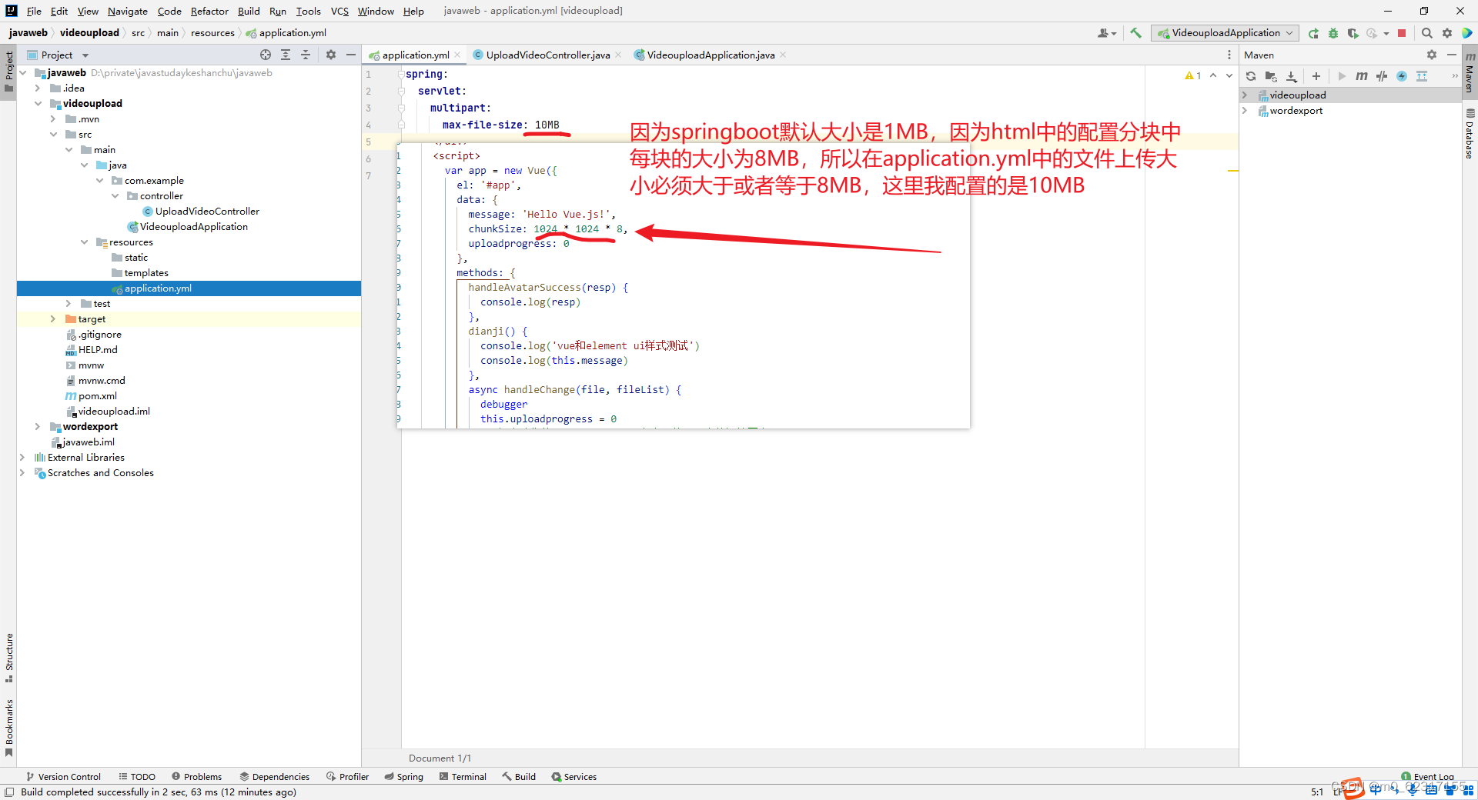Show Maven dependencies diagram icon
Image resolution: width=1478 pixels, height=800 pixels.
[1422, 76]
